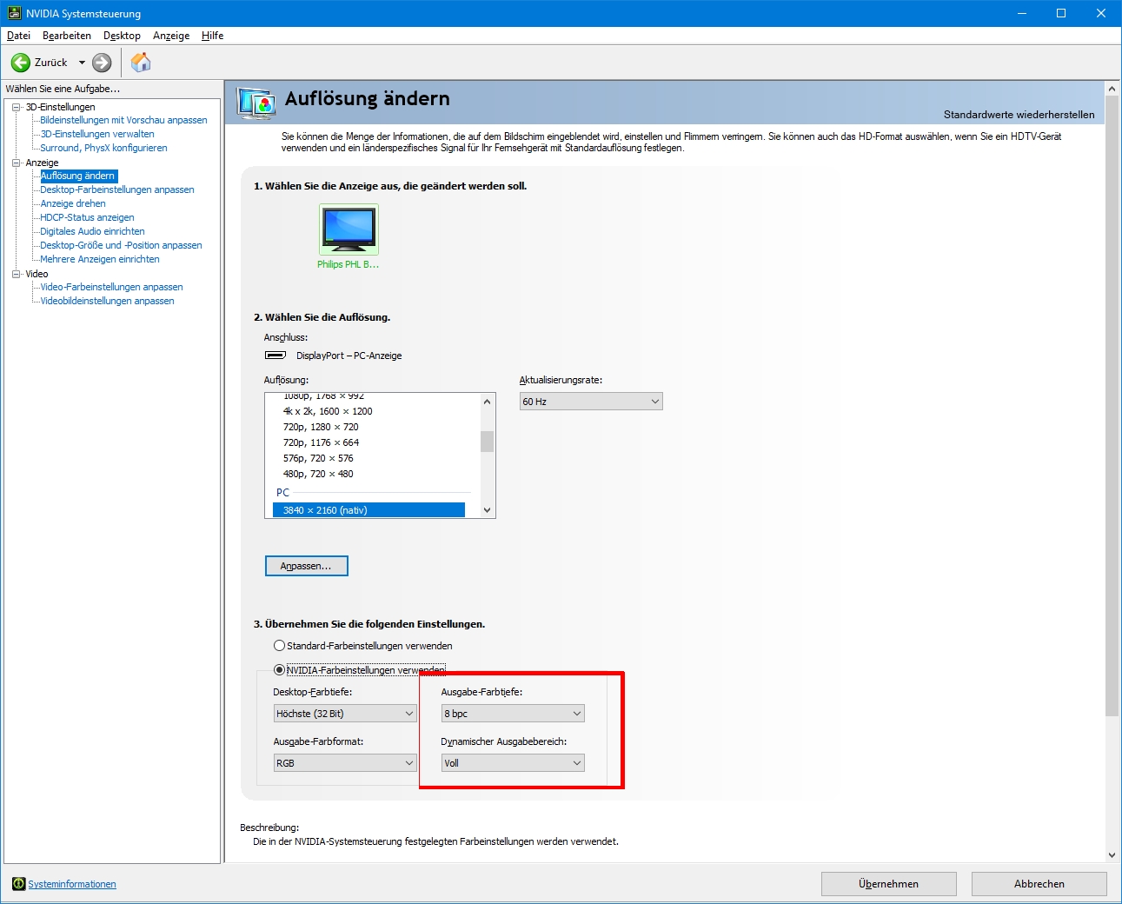Click the DisplayPort connector icon

click(276, 356)
